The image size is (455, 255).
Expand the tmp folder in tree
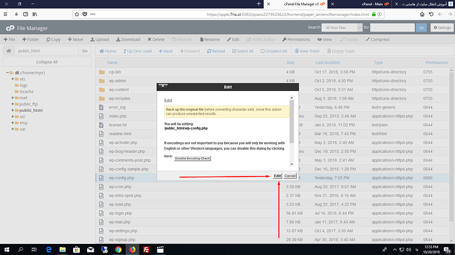13,123
